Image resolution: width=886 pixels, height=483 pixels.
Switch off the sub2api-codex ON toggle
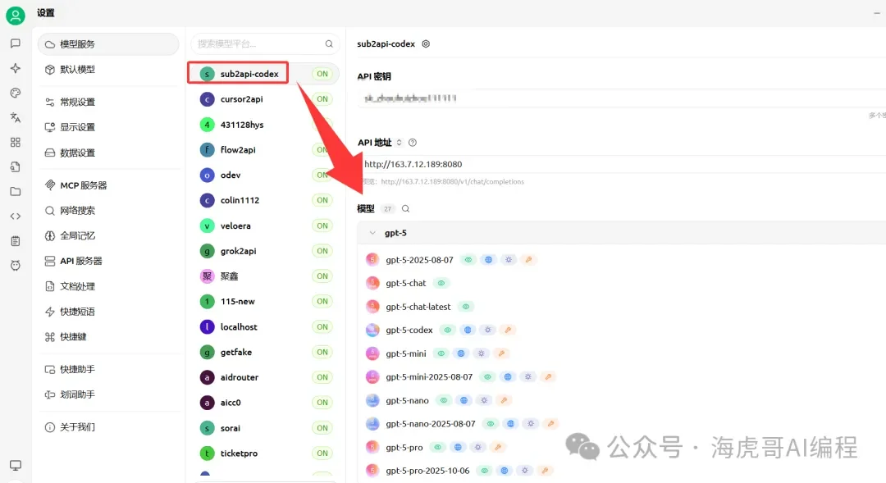(321, 73)
